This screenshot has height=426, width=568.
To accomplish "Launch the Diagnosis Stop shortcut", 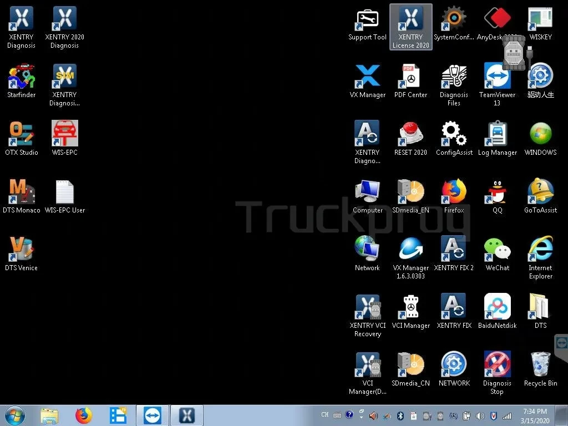I will click(x=497, y=366).
